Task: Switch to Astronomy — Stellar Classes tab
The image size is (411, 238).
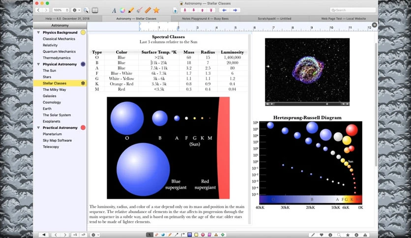Action: [136, 19]
